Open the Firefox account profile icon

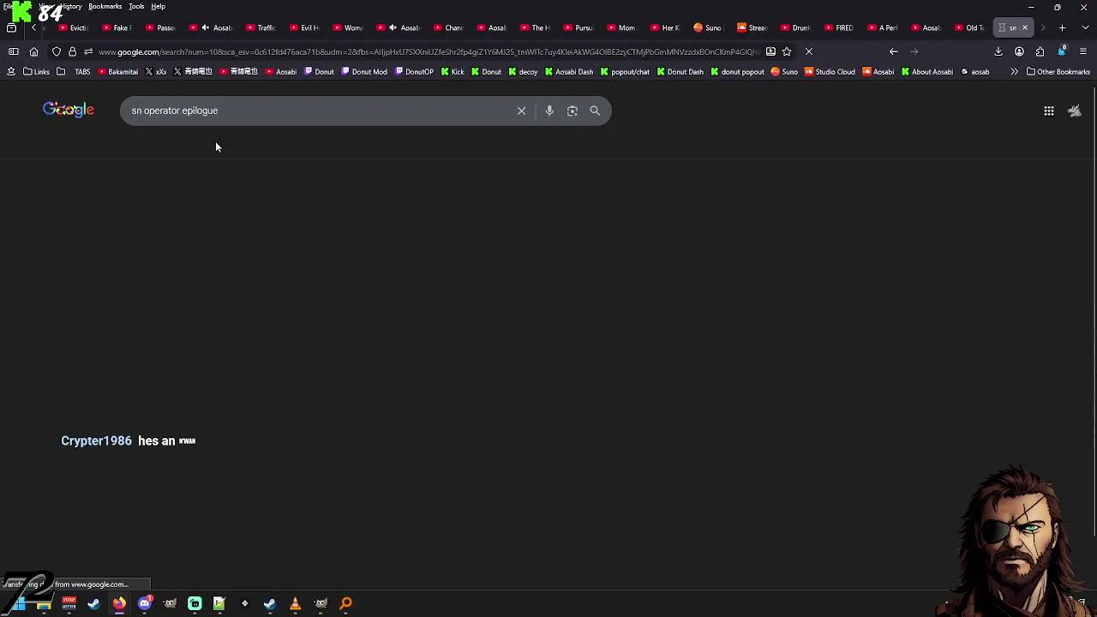[x=1019, y=51]
